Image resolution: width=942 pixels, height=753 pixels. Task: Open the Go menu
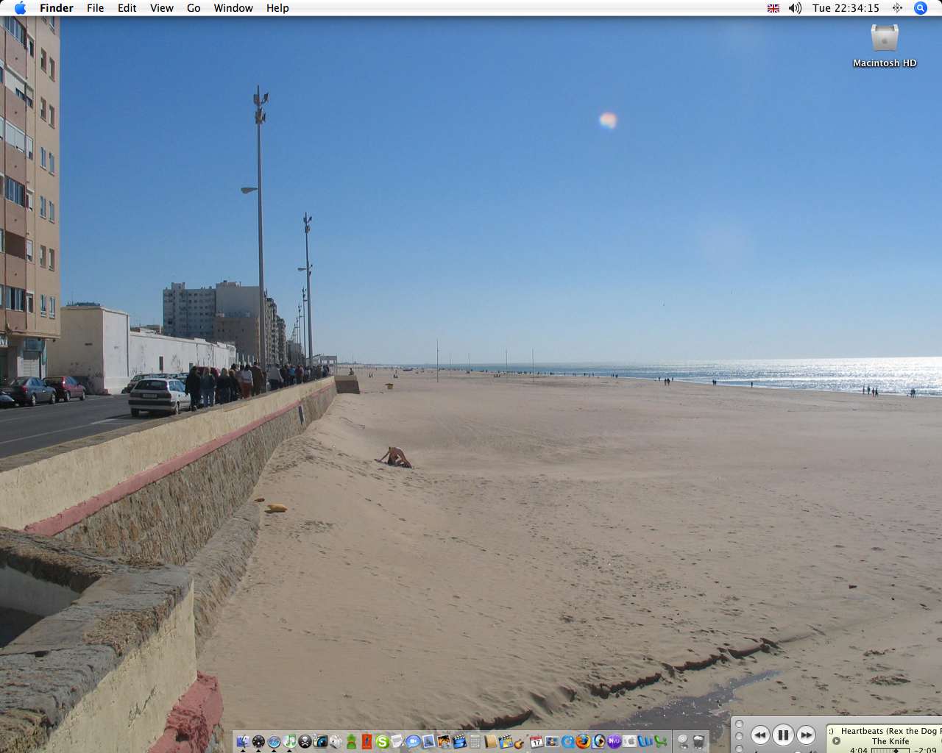click(194, 8)
